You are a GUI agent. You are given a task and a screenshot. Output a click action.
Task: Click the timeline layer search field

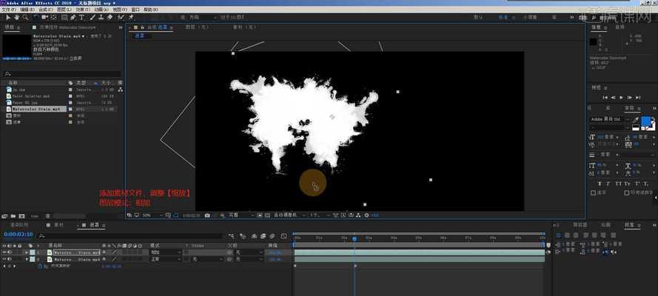point(130,236)
